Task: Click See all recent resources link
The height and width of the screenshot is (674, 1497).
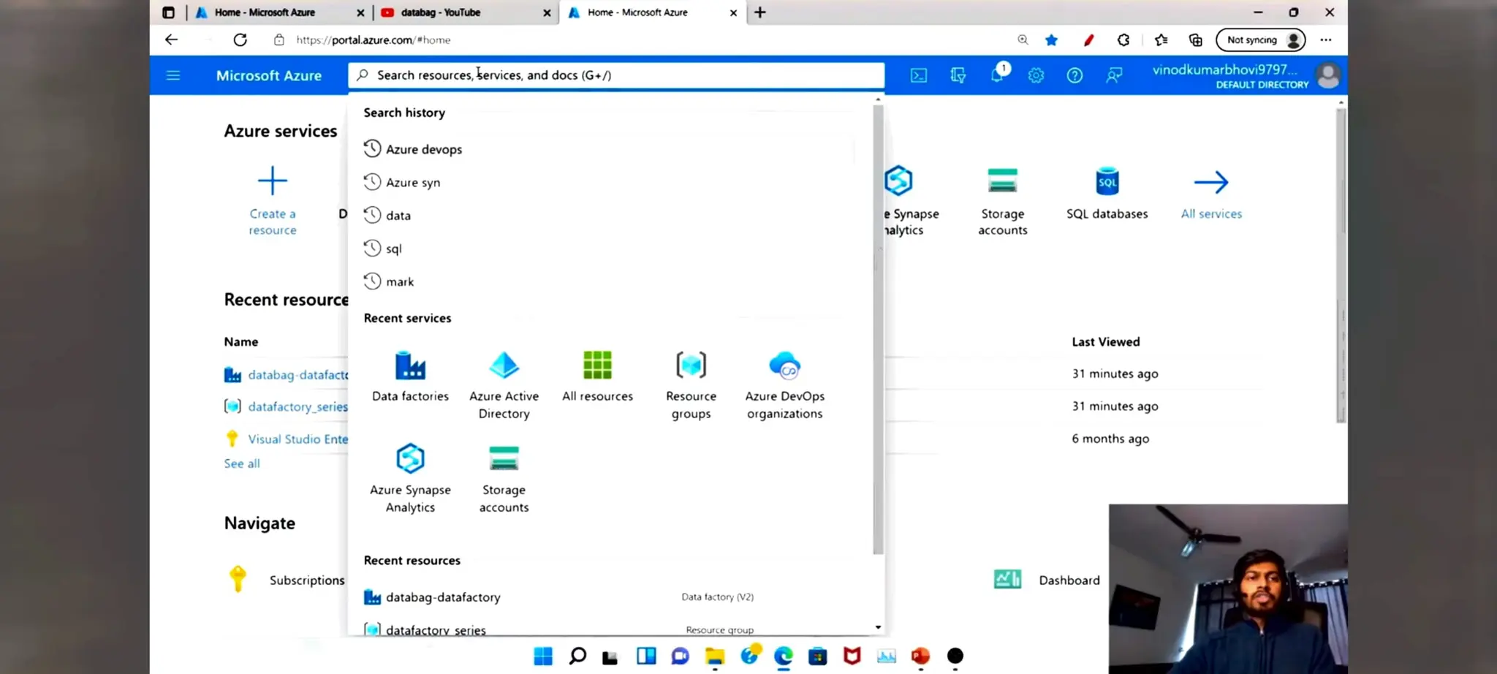Action: pyautogui.click(x=242, y=463)
